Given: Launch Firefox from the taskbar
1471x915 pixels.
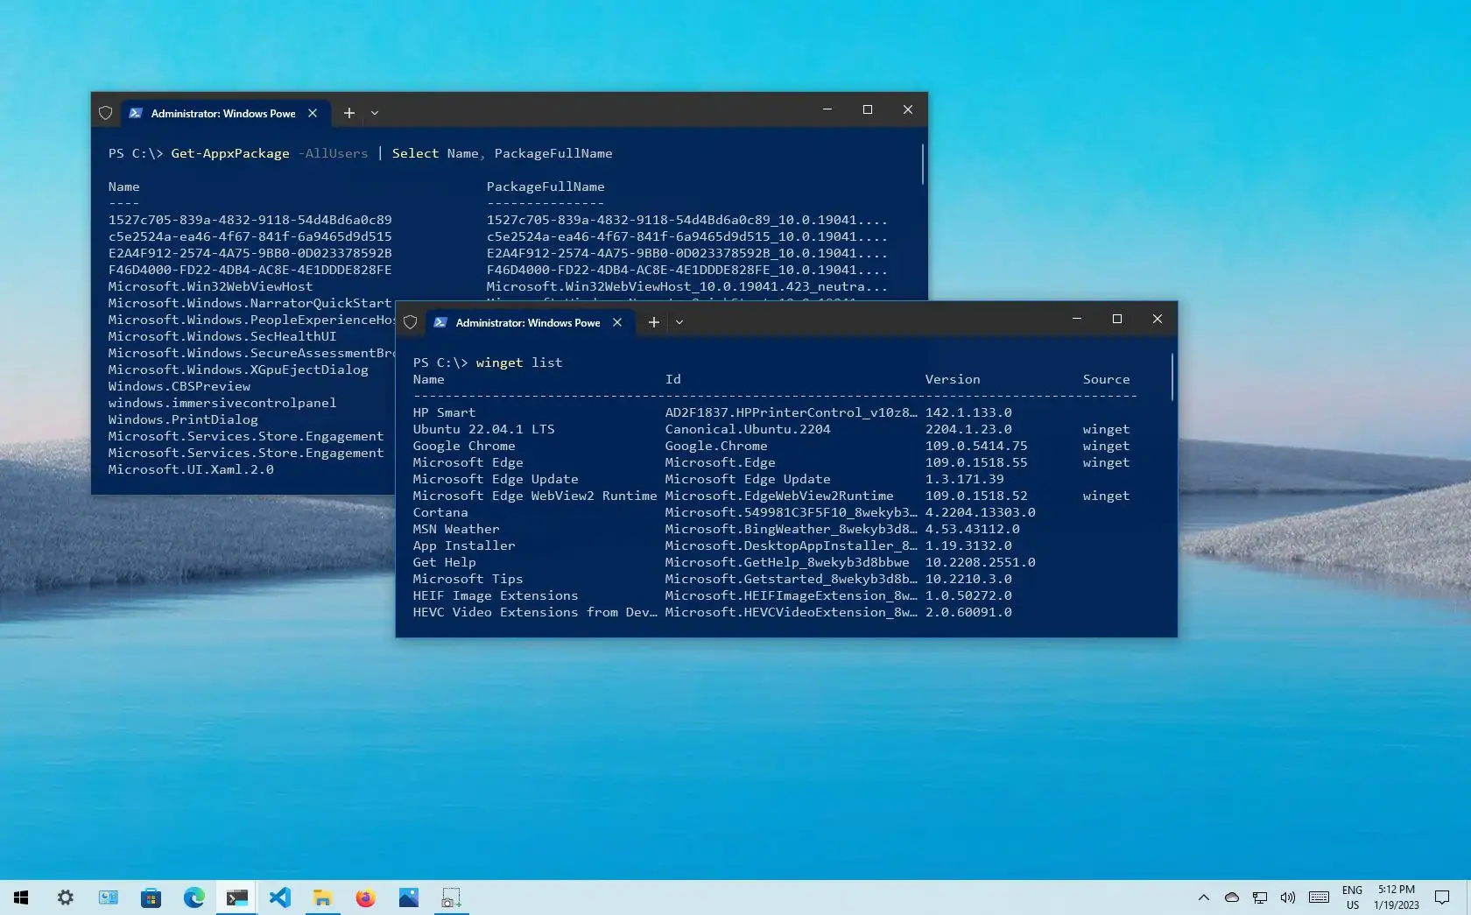Looking at the screenshot, I should coord(365,897).
